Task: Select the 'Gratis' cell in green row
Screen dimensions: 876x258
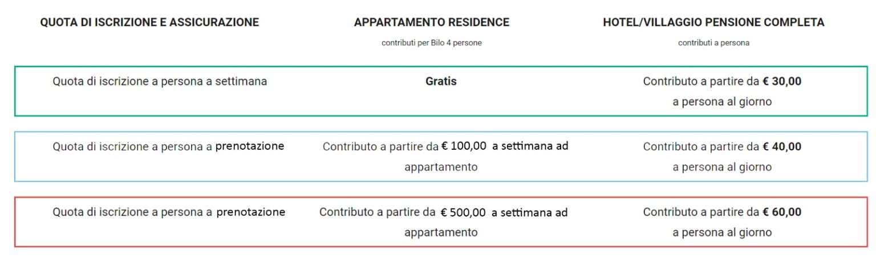Action: click(x=441, y=81)
